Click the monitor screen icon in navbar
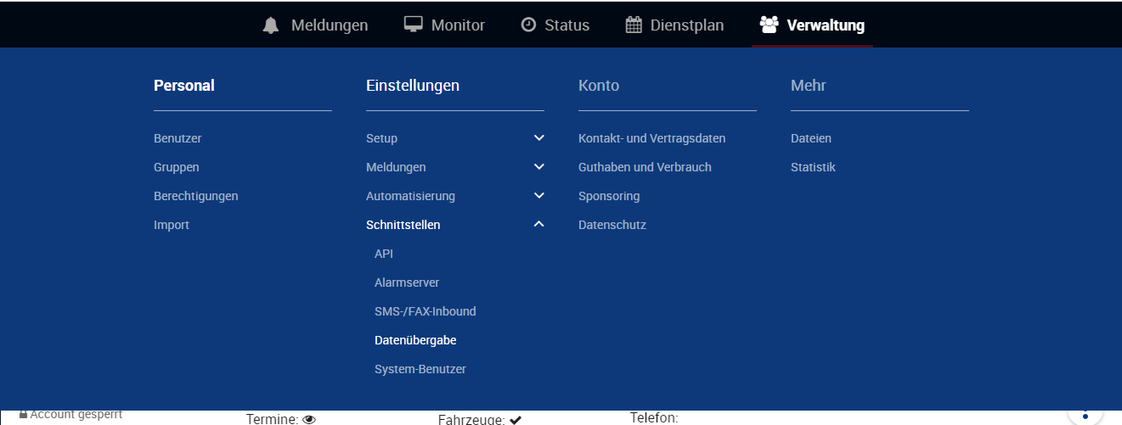Image resolution: width=1122 pixels, height=425 pixels. (413, 25)
